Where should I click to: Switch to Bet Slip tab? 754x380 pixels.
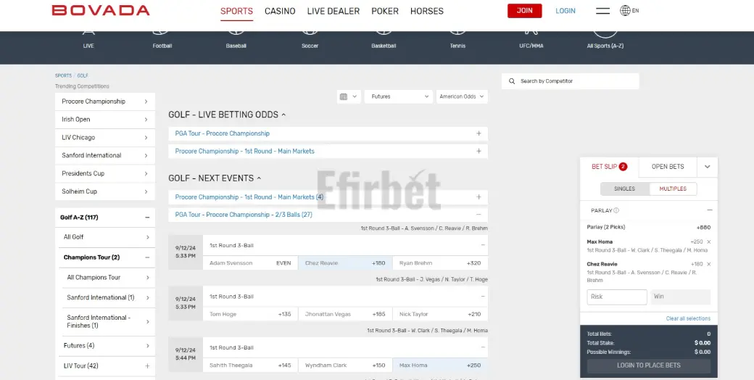coord(609,167)
